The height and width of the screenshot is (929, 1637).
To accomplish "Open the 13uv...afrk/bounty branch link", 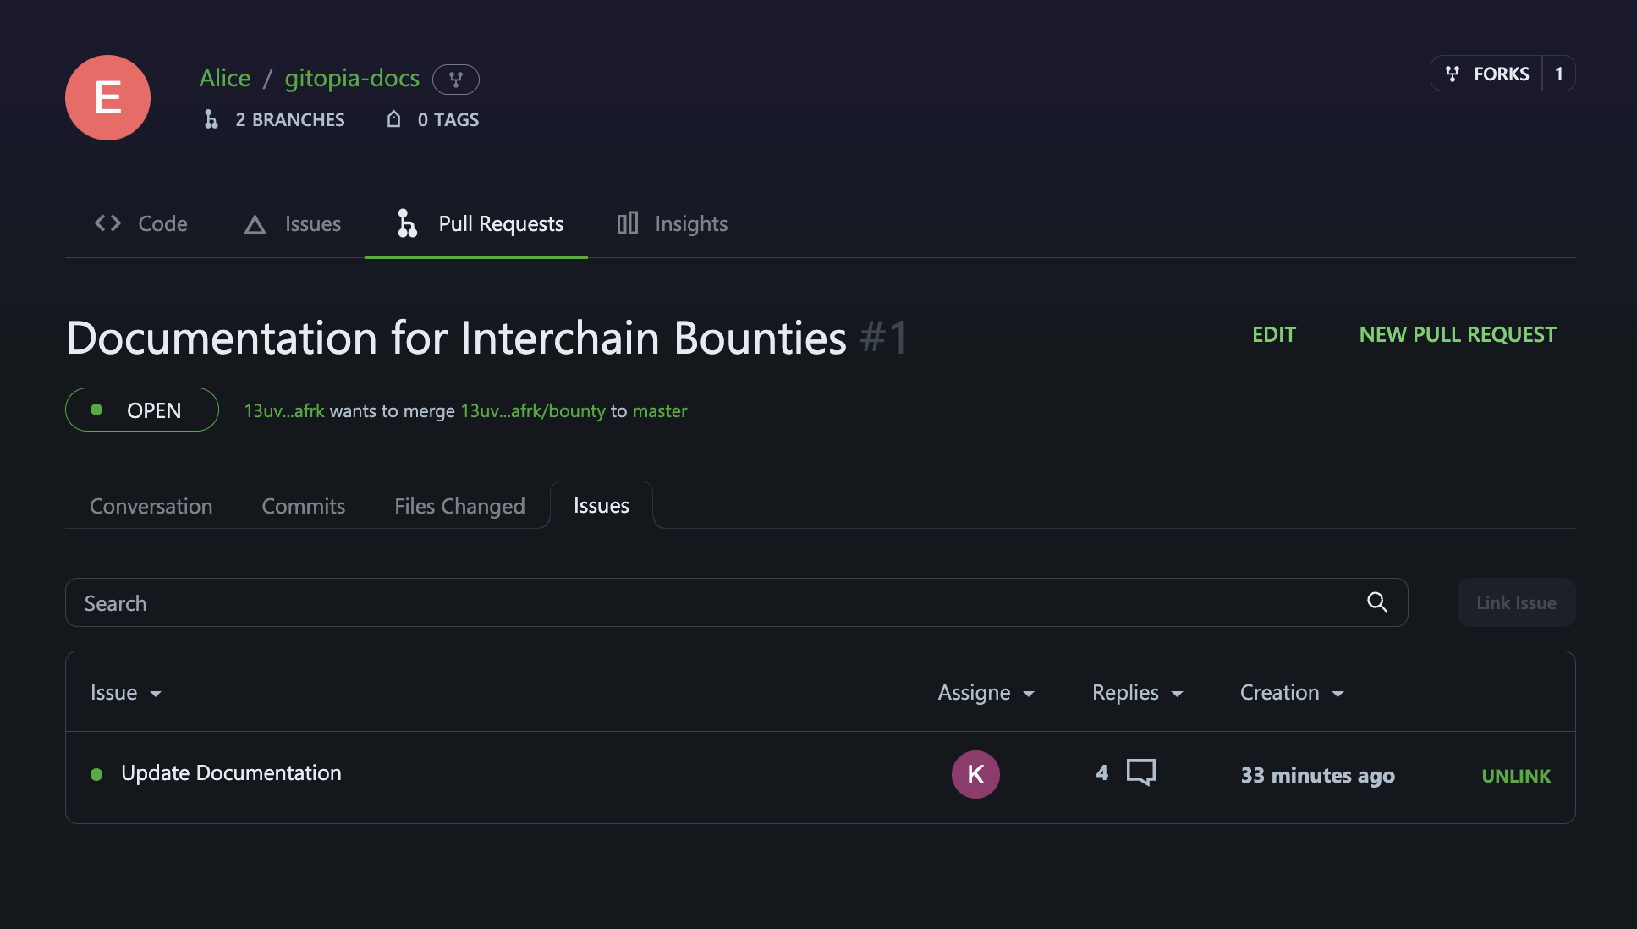I will [532, 411].
